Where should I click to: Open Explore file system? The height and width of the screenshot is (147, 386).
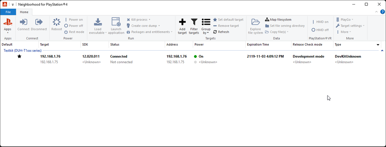[255, 26]
